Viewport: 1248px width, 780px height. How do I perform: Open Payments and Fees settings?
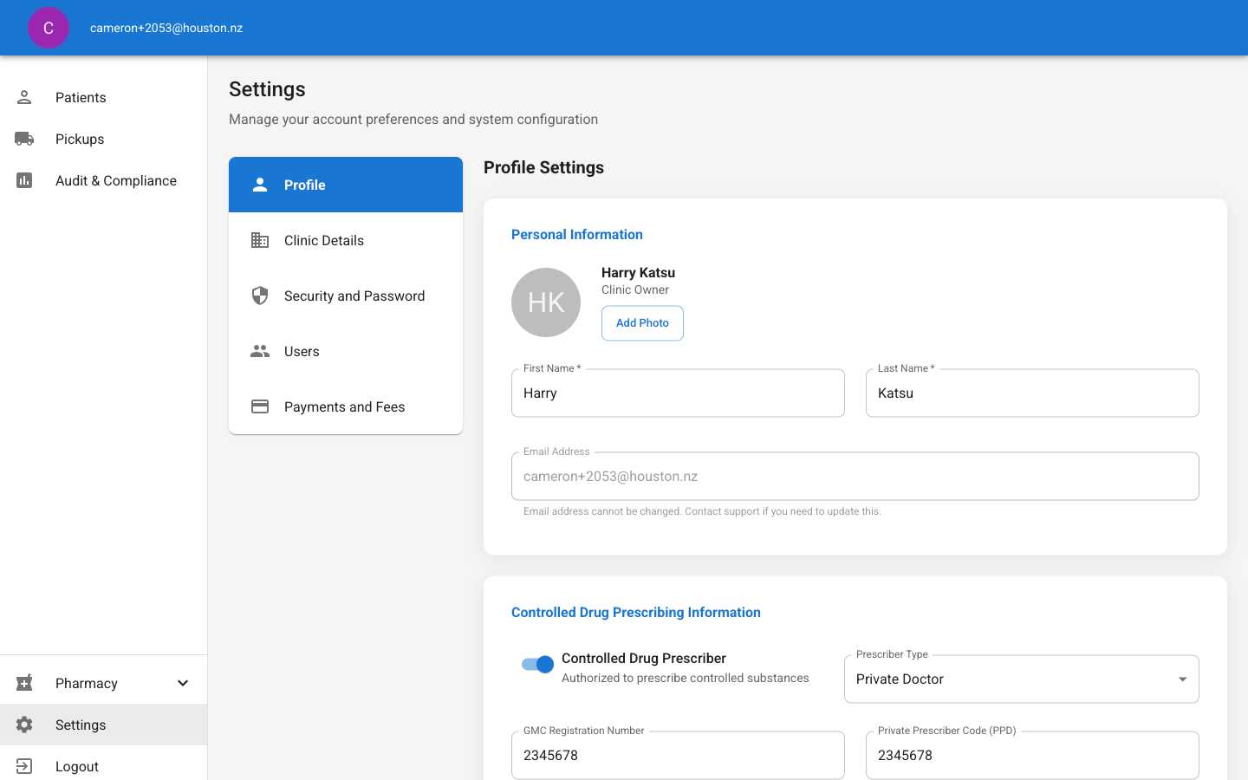pyautogui.click(x=346, y=406)
